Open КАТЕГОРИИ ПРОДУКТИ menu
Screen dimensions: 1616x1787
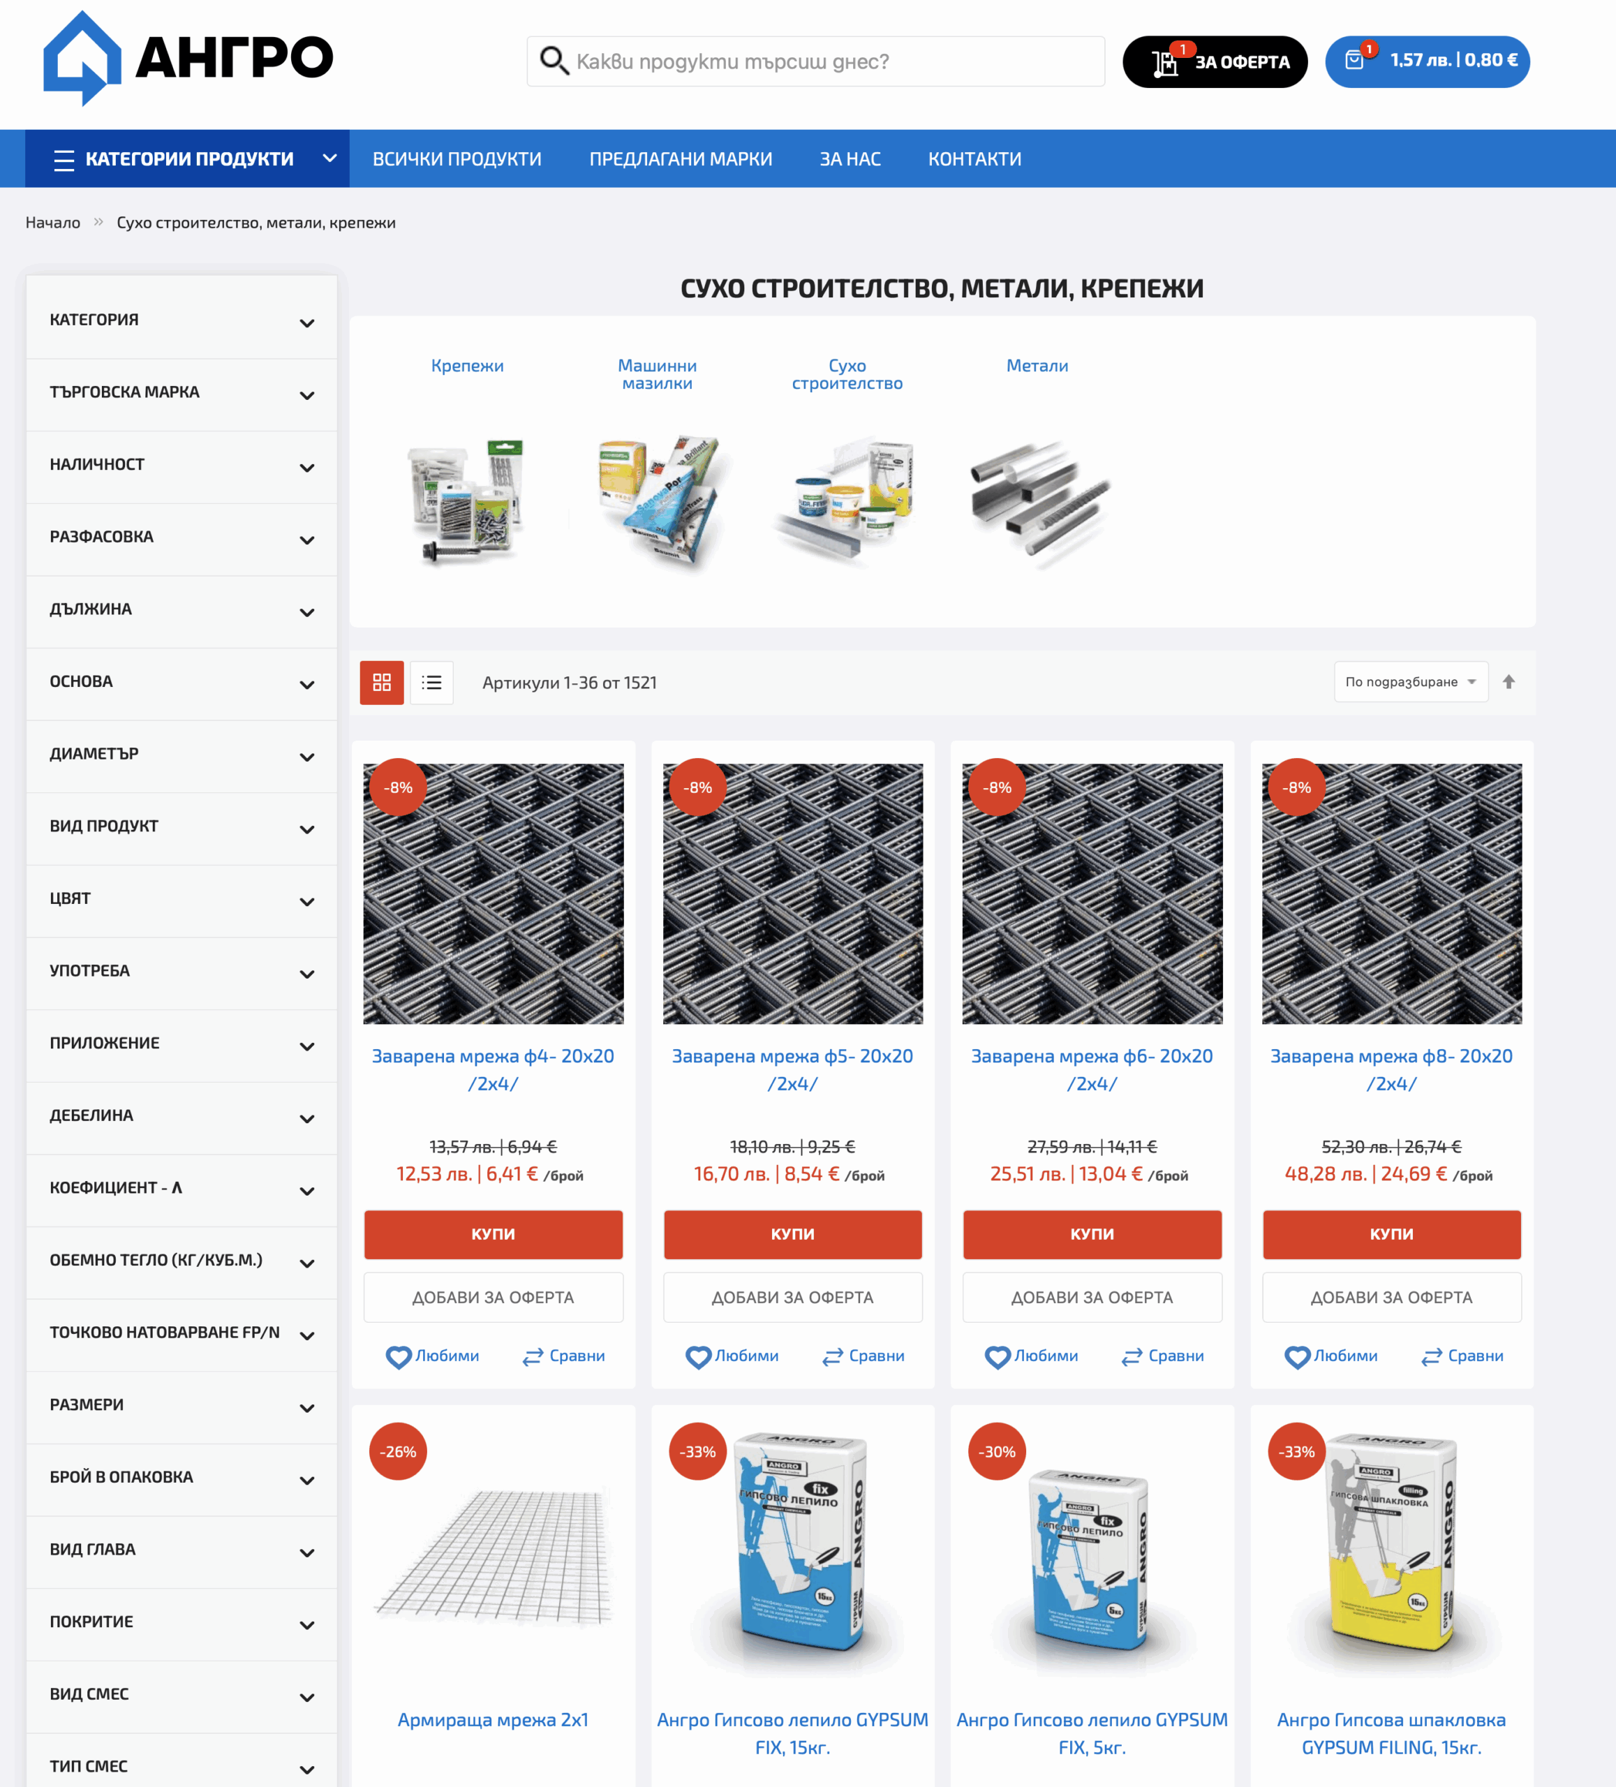click(x=187, y=158)
